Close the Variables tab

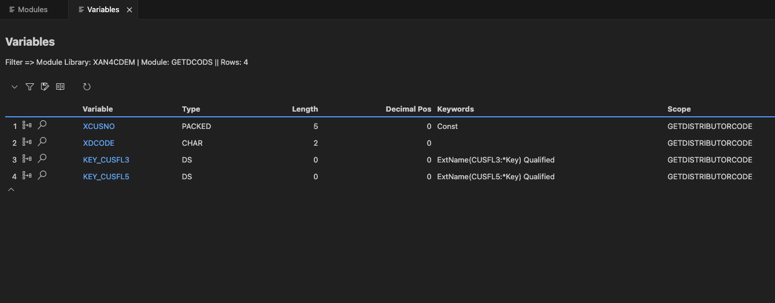click(x=129, y=10)
